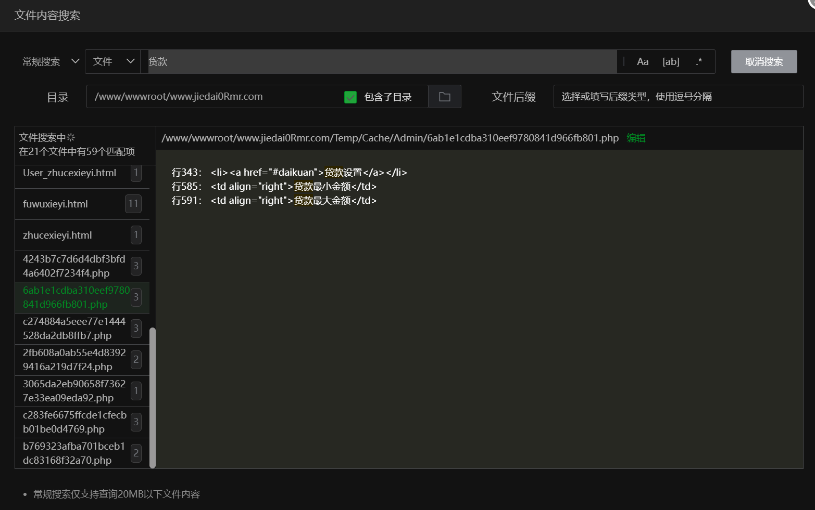This screenshot has width=815, height=510.
Task: Expand the 常规搜索 search mode dropdown
Action: tap(51, 62)
